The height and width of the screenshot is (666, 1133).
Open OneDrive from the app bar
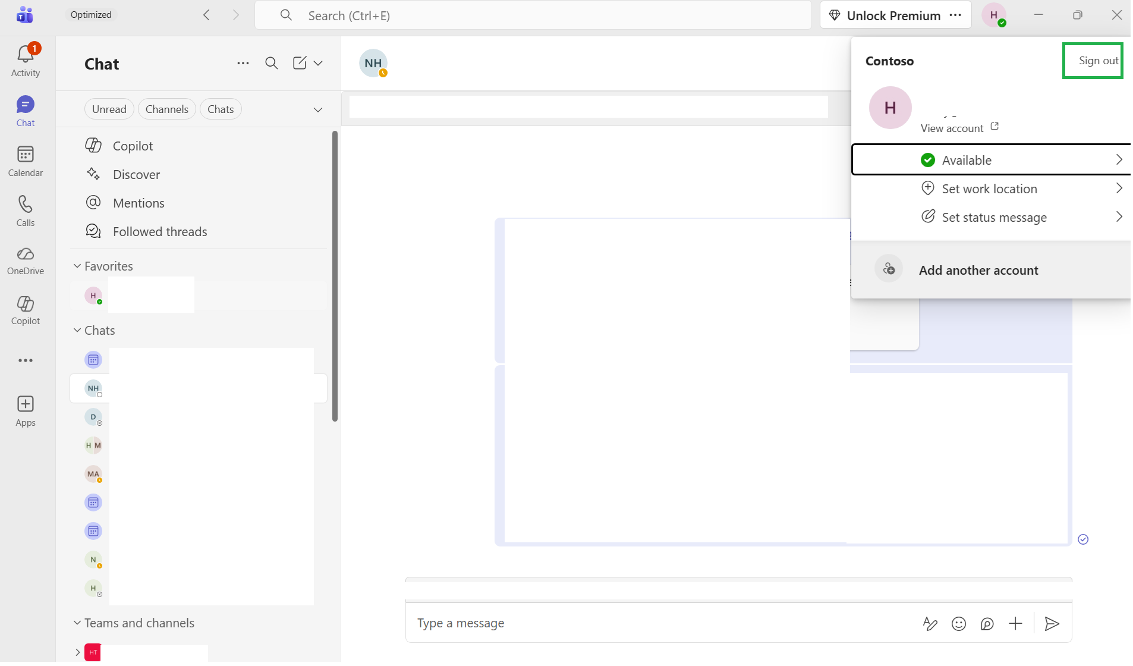(26, 260)
